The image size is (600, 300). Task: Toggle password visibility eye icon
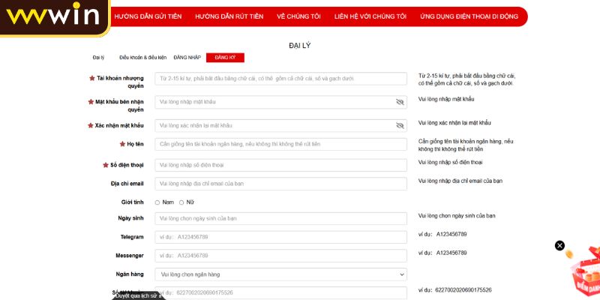400,102
